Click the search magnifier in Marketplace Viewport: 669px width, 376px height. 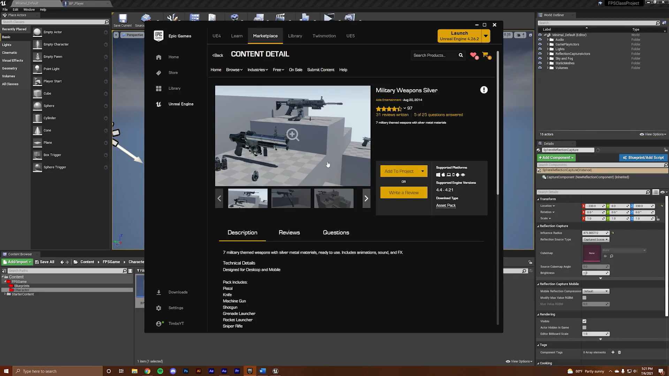point(461,55)
